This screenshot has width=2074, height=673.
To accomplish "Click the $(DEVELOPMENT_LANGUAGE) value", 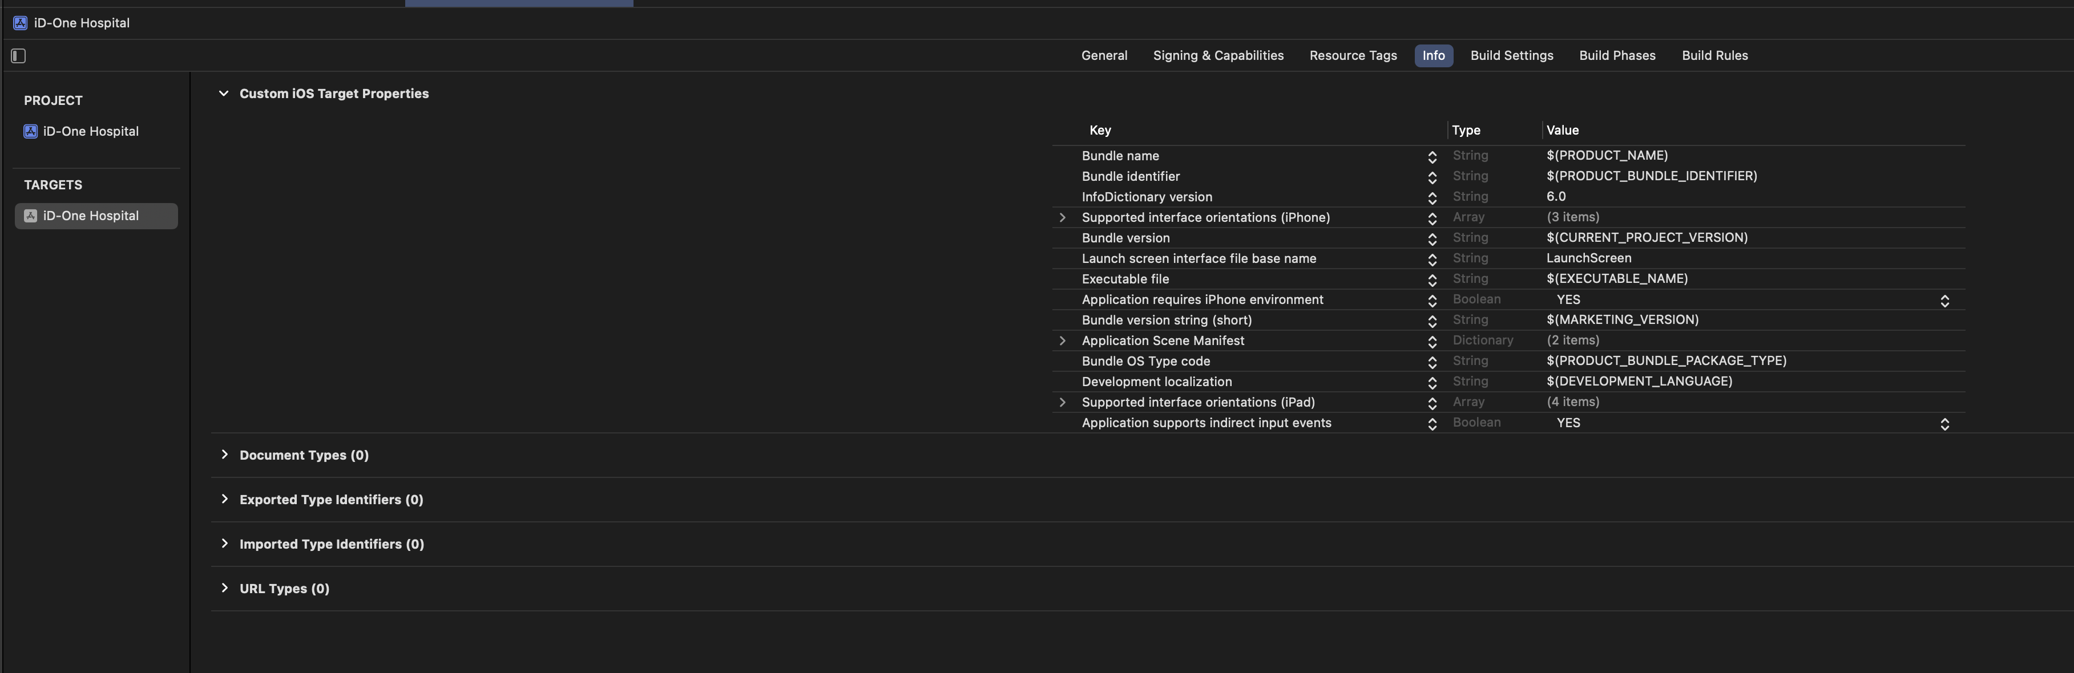I will pyautogui.click(x=1639, y=381).
